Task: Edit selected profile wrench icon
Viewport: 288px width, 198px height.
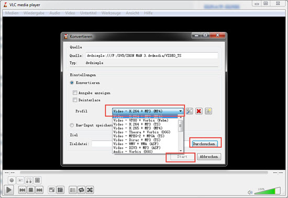Action: pyautogui.click(x=190, y=111)
